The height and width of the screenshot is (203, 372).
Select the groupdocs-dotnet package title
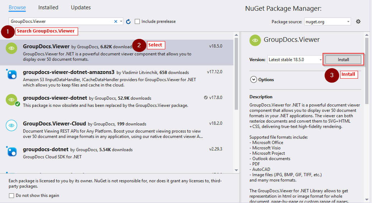[x=46, y=149]
